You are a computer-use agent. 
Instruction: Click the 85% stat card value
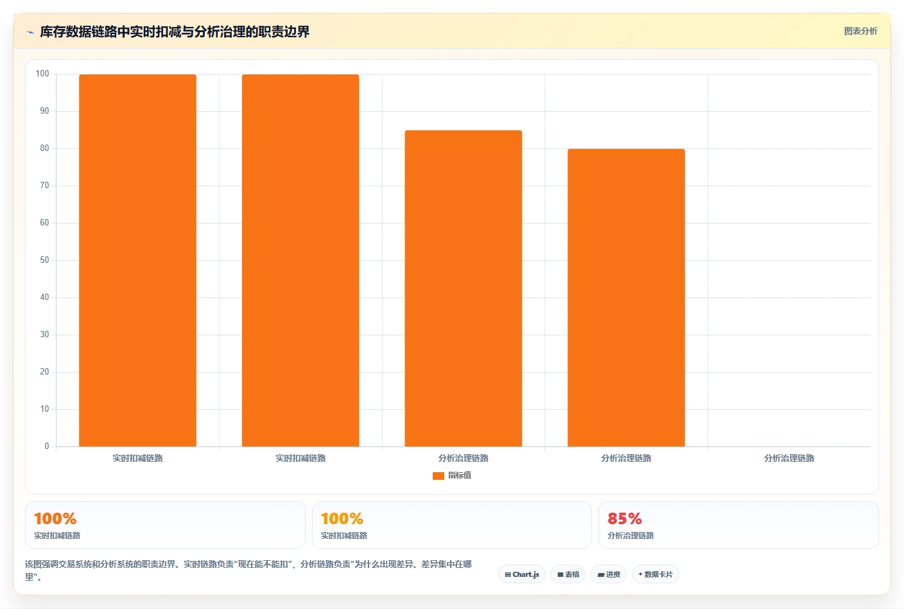[x=625, y=518]
